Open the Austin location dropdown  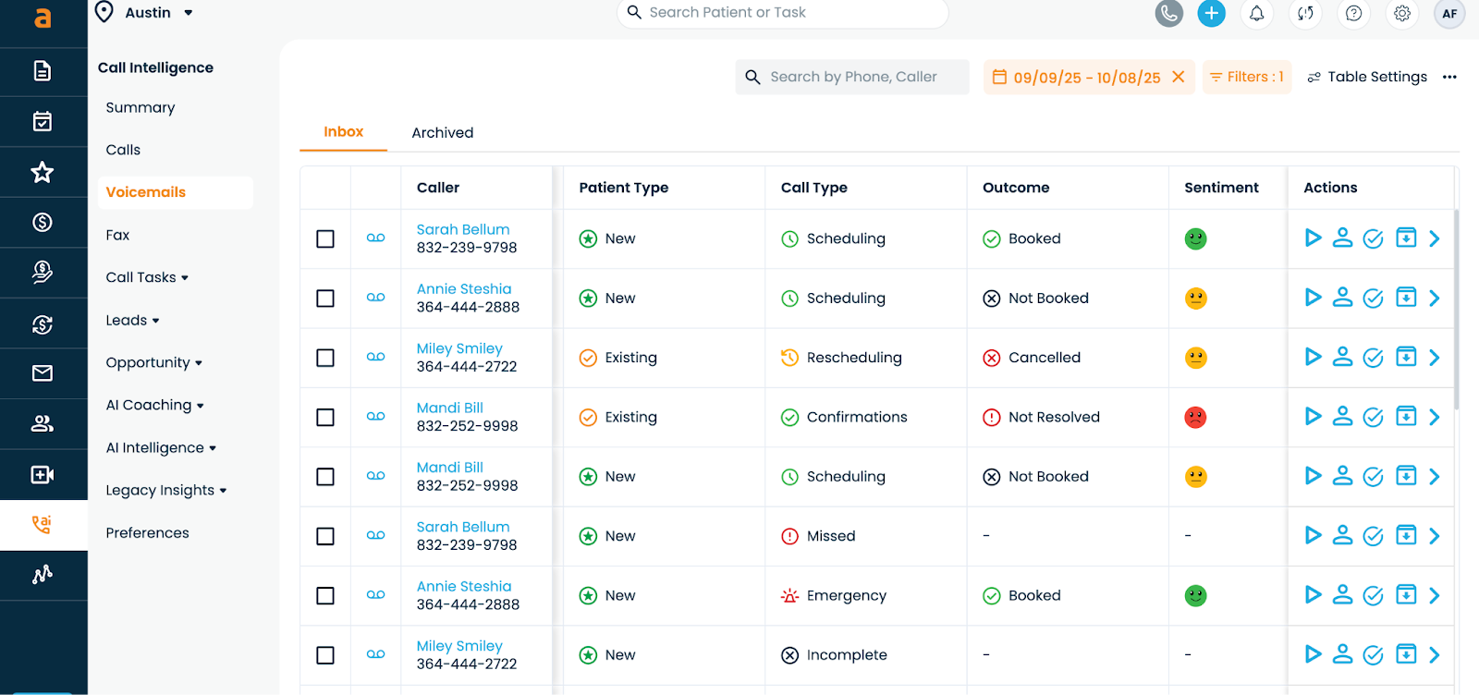(146, 13)
